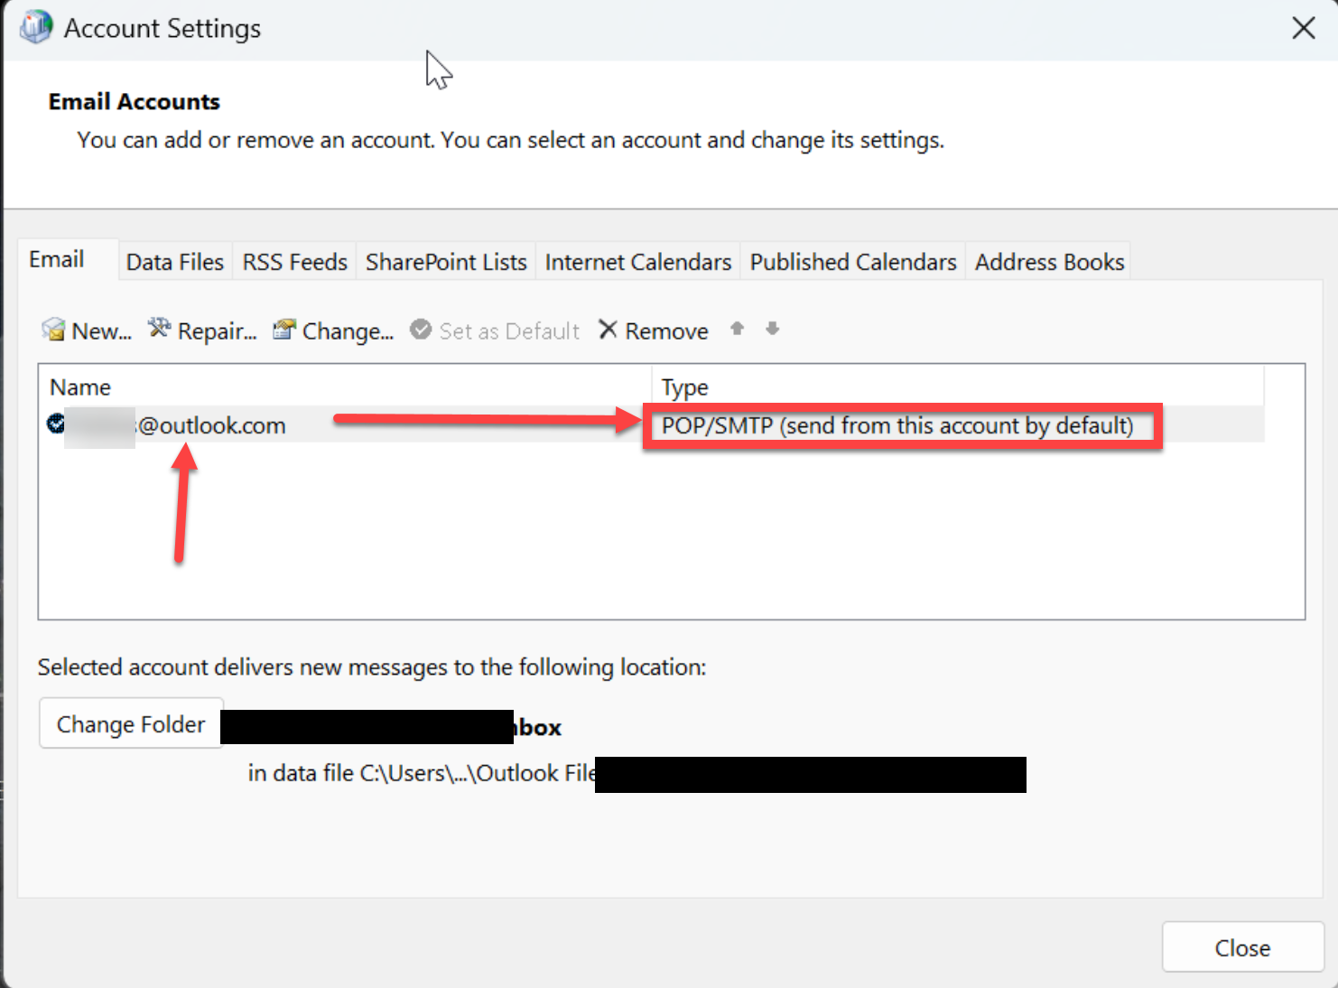The height and width of the screenshot is (988, 1338).
Task: Click the Change... label in toolbar
Action: pos(348,331)
